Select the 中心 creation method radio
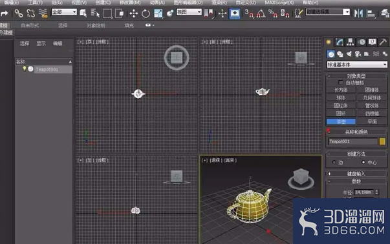Image resolution: width=390 pixels, height=244 pixels. tap(363, 162)
